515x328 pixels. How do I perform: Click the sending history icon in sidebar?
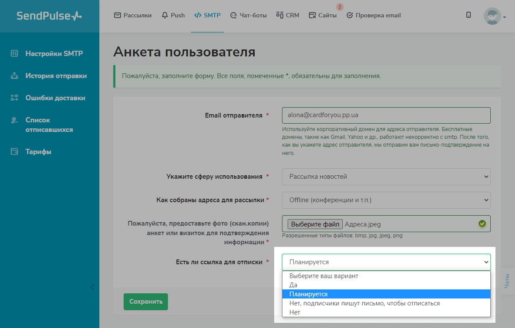click(x=14, y=76)
